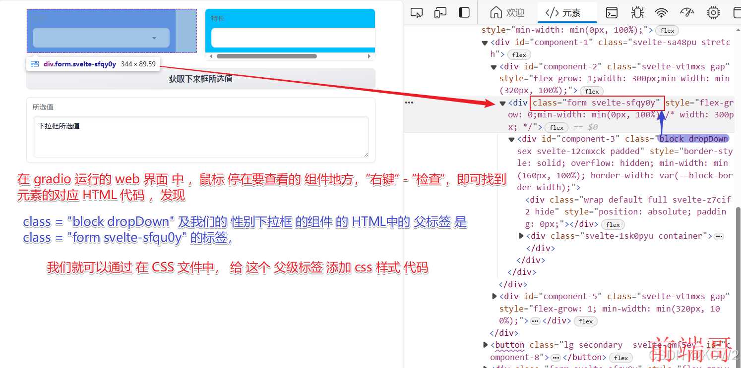Toggle flex badge of component-2 div
Image resolution: width=741 pixels, height=368 pixels.
[x=592, y=91]
